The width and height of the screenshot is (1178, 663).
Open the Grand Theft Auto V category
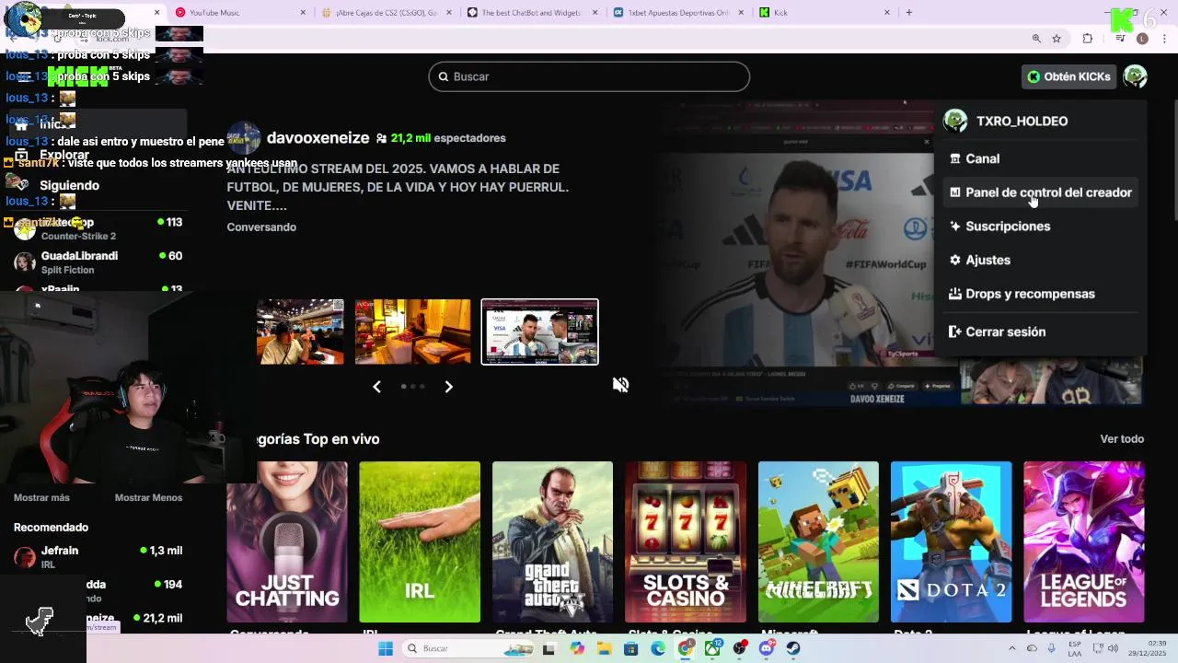pyautogui.click(x=552, y=541)
